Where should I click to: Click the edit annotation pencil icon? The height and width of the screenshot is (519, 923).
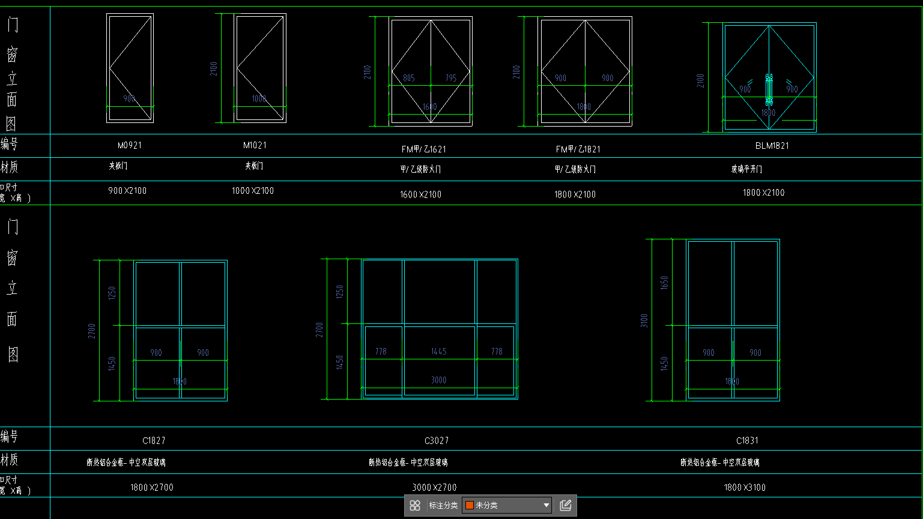coord(565,505)
